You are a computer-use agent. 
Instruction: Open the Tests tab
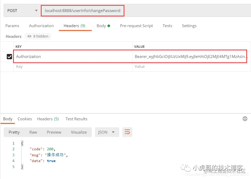pyautogui.click(x=167, y=26)
